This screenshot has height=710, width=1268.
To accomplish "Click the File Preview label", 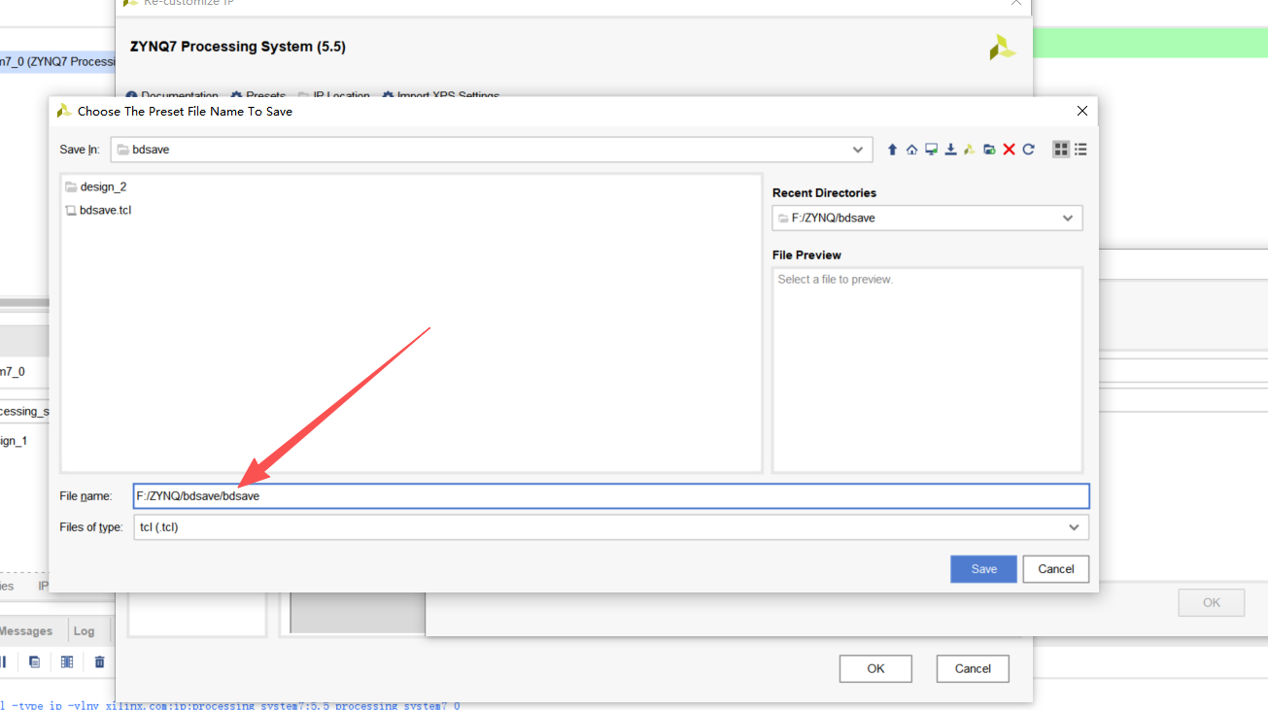I will [806, 254].
